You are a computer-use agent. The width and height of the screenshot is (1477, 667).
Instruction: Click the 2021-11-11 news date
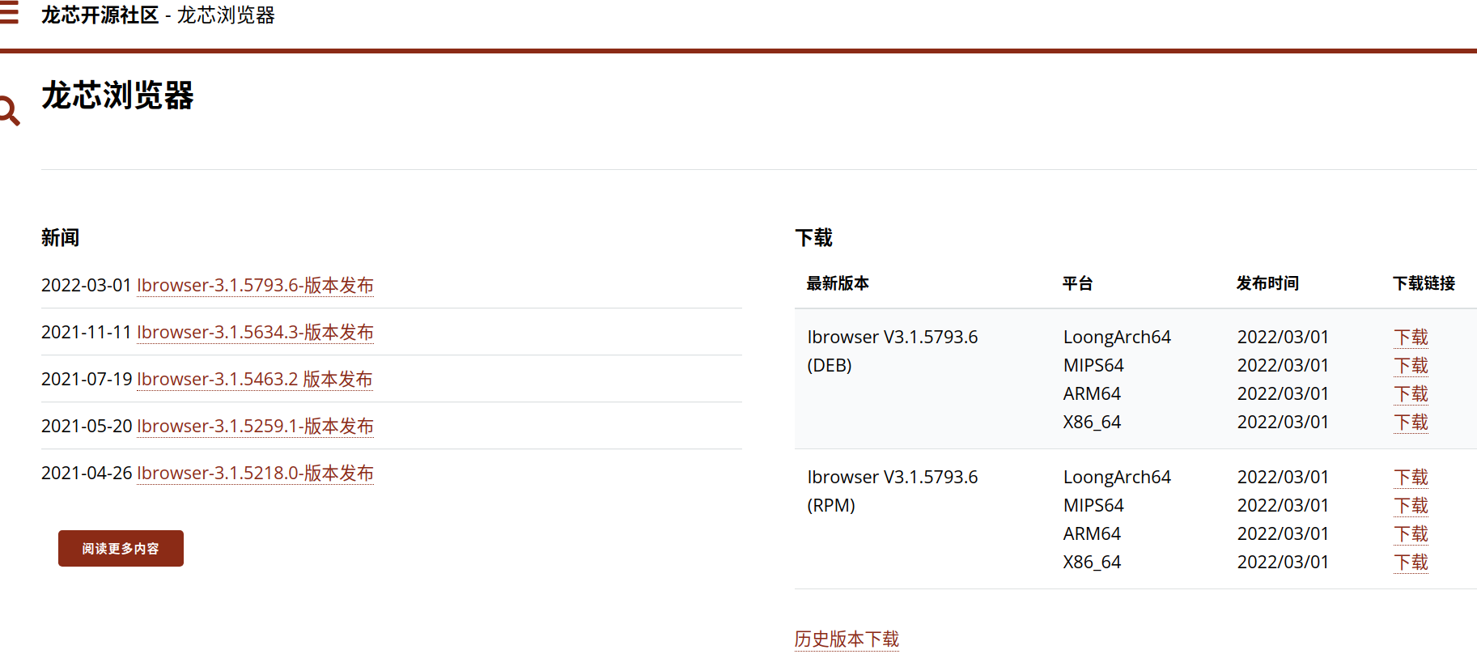coord(87,333)
